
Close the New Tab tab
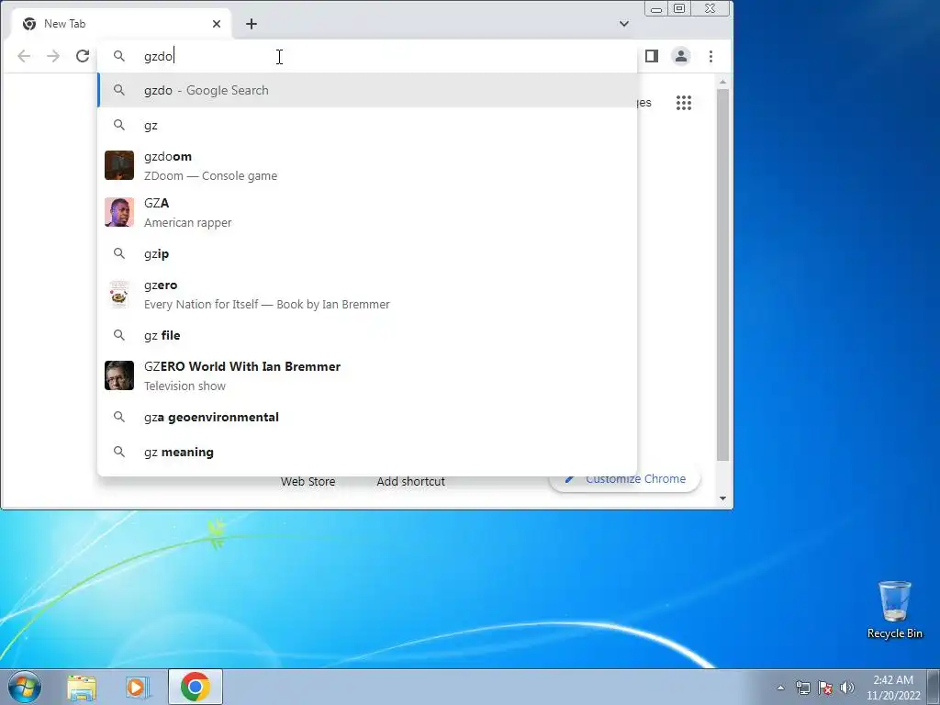coord(217,24)
